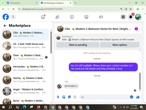Send a thumbs-up like
This screenshot has width=146, height=110.
tap(138, 97)
